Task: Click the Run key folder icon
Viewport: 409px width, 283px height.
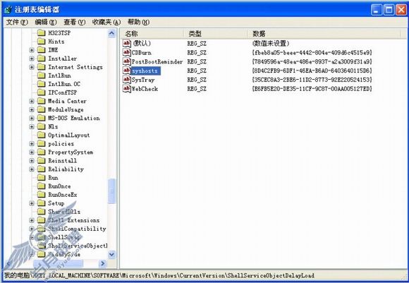Action: pos(41,178)
